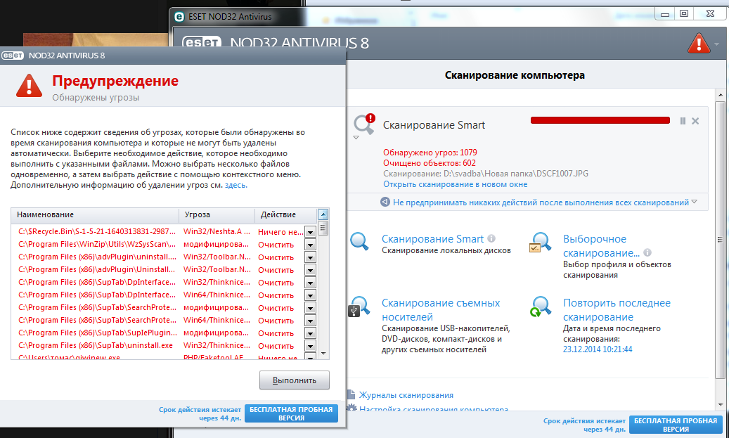Expand the small arrow under Smart scan icon
The height and width of the screenshot is (438, 729).
coord(356,138)
